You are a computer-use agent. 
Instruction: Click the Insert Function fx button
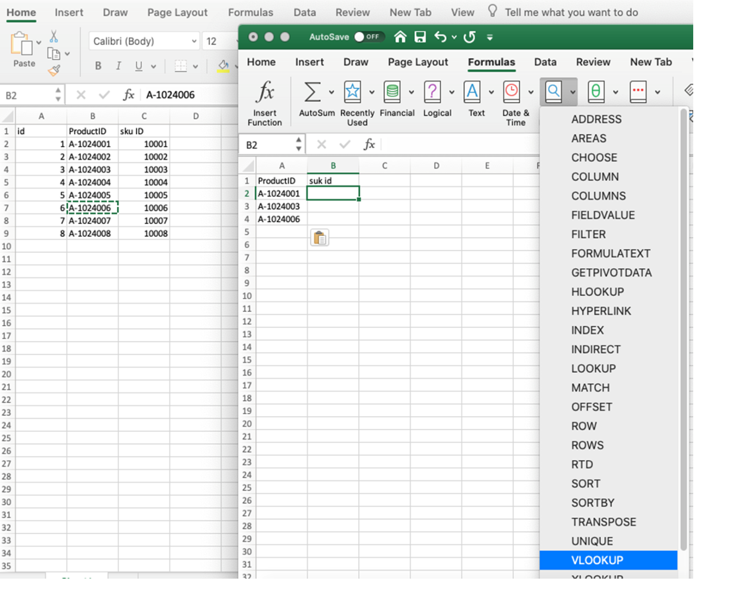(x=265, y=91)
